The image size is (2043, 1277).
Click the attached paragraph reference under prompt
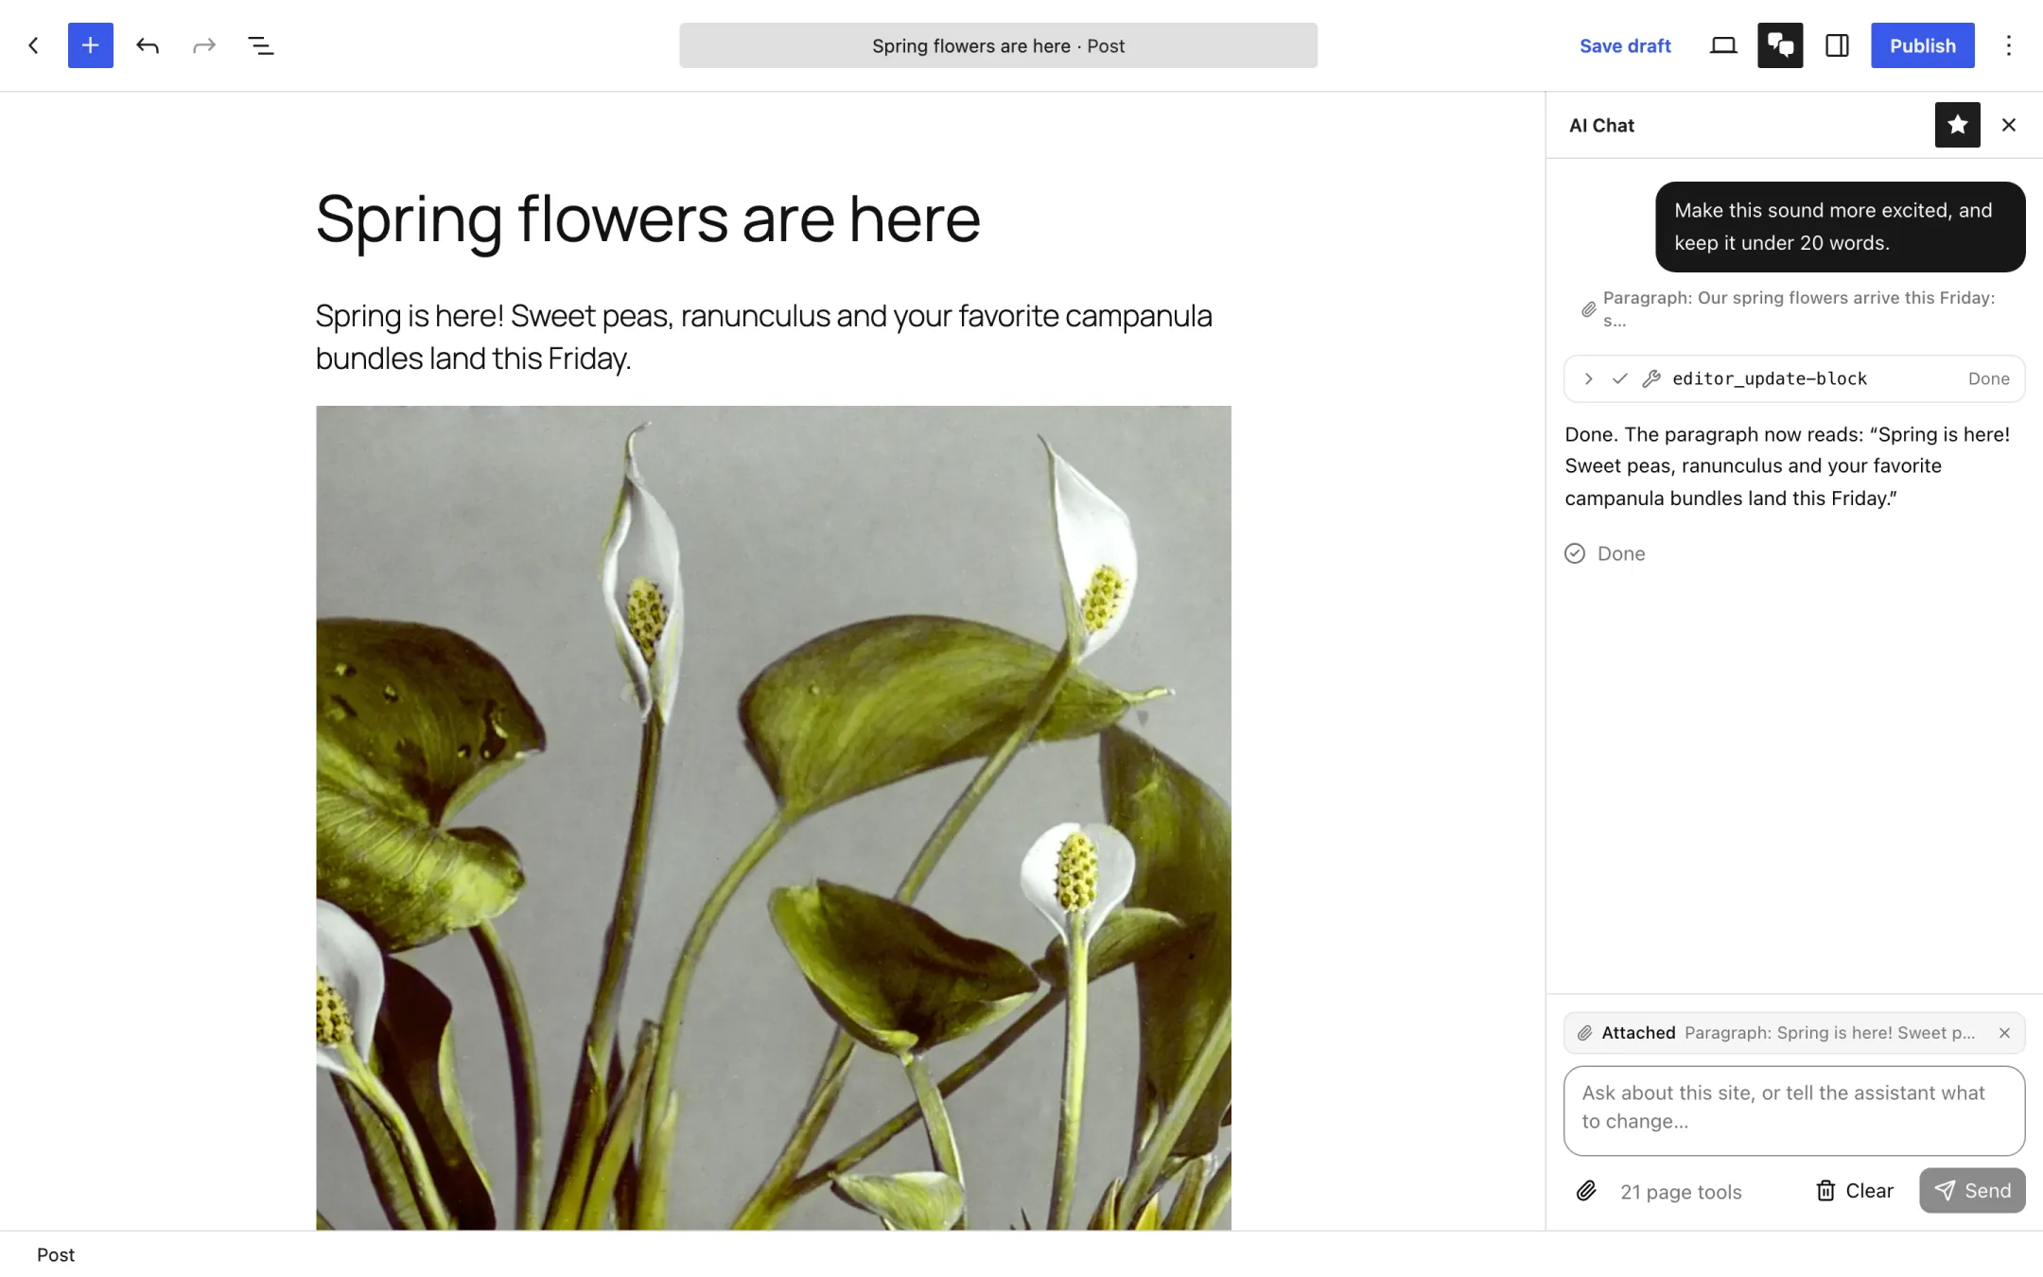tap(1789, 309)
